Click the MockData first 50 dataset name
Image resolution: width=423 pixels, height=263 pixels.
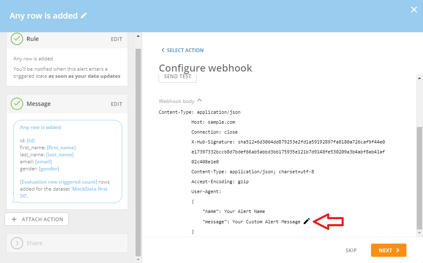pos(64,192)
